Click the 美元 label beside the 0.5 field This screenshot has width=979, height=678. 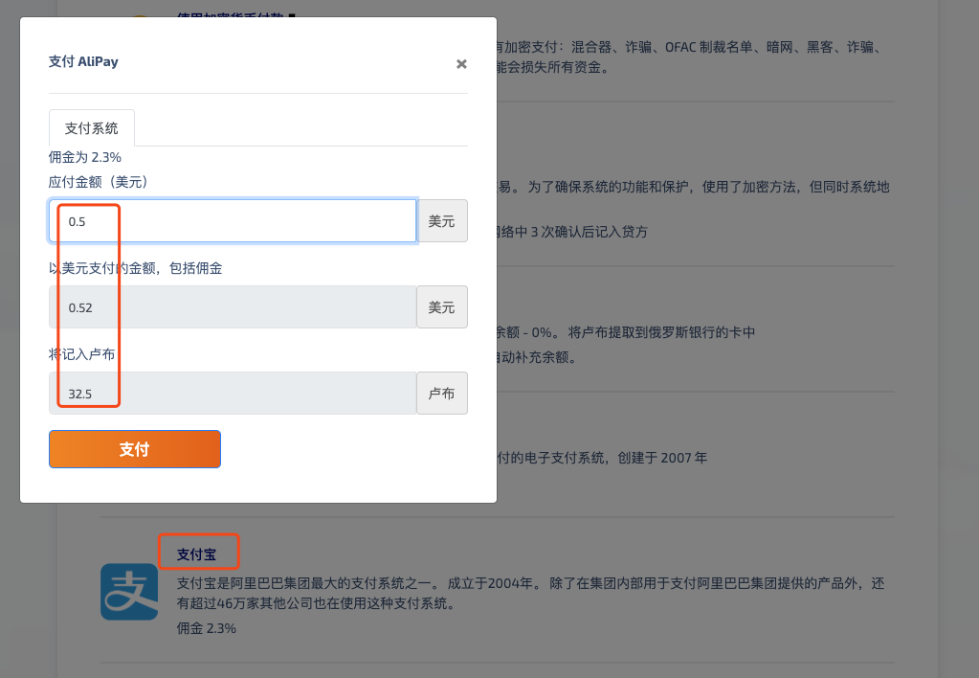(441, 221)
